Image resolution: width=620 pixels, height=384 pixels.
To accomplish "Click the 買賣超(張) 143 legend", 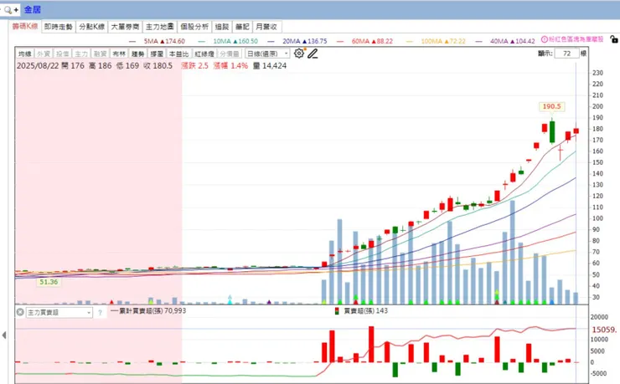I will [361, 310].
